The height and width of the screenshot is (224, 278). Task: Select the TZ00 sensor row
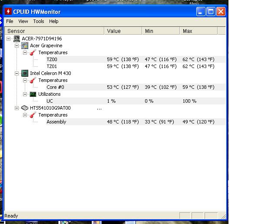point(136,59)
